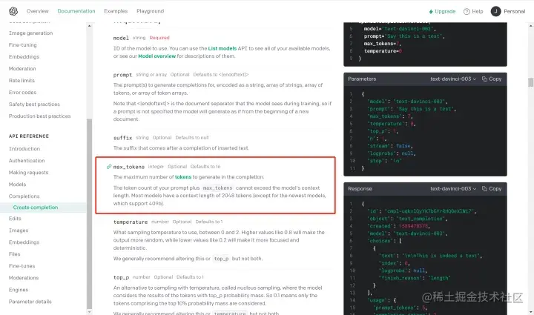The width and height of the screenshot is (534, 315).
Task: Open Image generation in the sidebar
Action: tap(30, 33)
